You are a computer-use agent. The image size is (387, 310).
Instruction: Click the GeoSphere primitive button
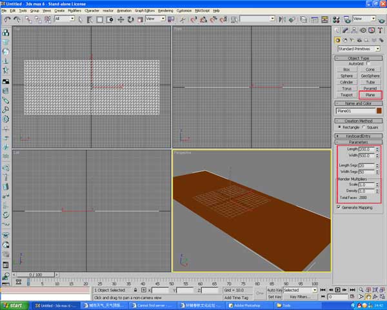[x=370, y=76]
